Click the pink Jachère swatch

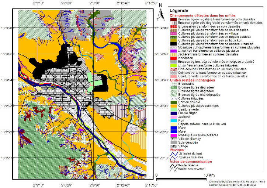174,117
